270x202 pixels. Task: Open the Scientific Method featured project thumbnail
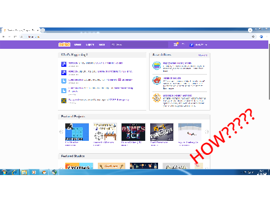[105, 132]
